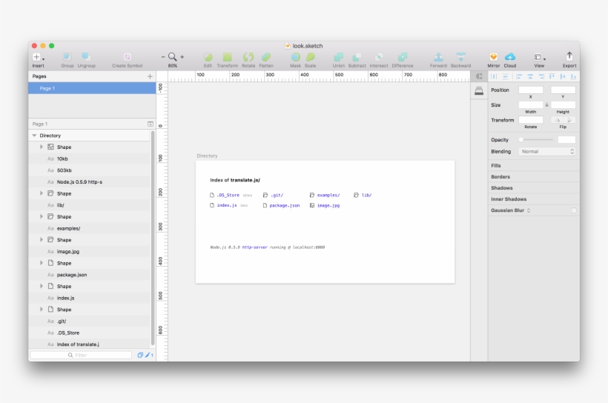This screenshot has height=403, width=608.
Task: Click the Rotate tool icon
Action: tap(248, 57)
